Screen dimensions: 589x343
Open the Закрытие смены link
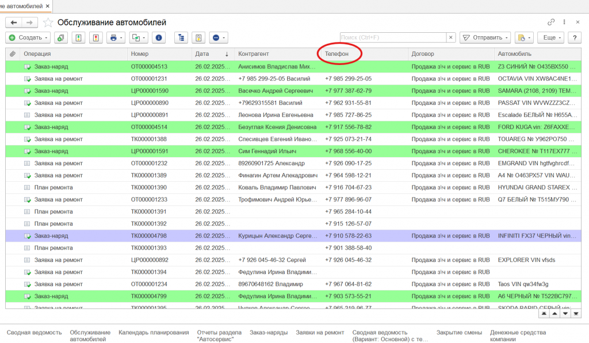coord(459,332)
